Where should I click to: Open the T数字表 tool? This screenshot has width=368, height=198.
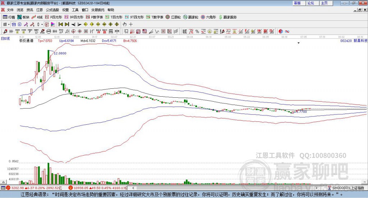coord(155,17)
